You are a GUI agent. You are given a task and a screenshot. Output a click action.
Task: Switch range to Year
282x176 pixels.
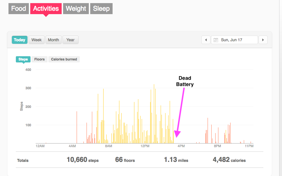pos(70,40)
